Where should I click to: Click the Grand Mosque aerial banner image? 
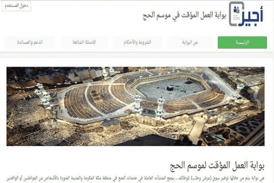pyautogui.click(x=136, y=106)
